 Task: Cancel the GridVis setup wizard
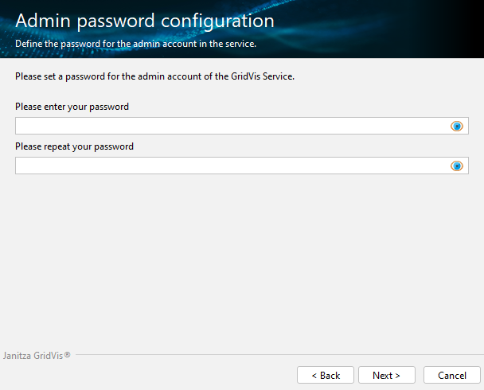tap(451, 375)
